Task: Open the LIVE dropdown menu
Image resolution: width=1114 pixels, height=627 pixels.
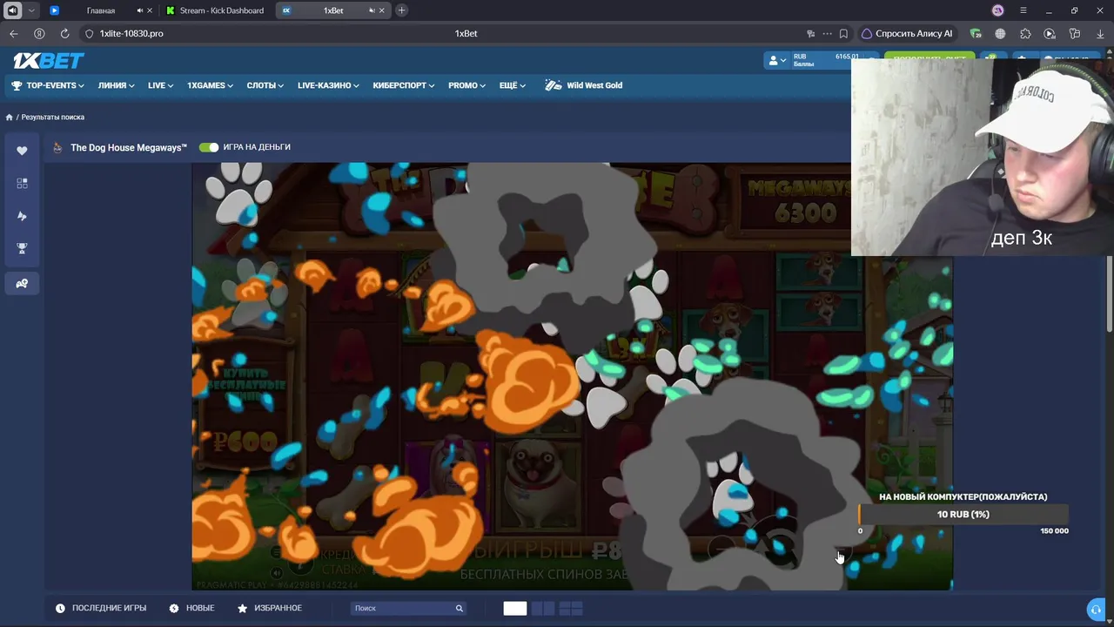Action: click(161, 85)
